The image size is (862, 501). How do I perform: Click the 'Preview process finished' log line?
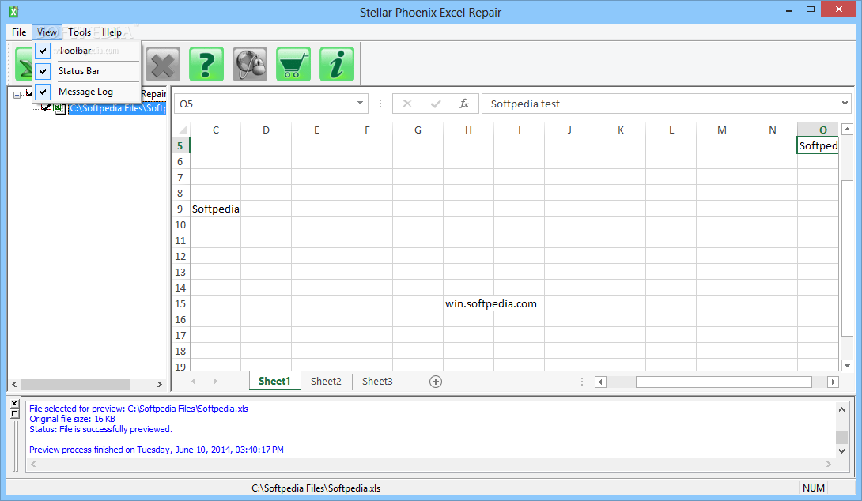coord(156,450)
